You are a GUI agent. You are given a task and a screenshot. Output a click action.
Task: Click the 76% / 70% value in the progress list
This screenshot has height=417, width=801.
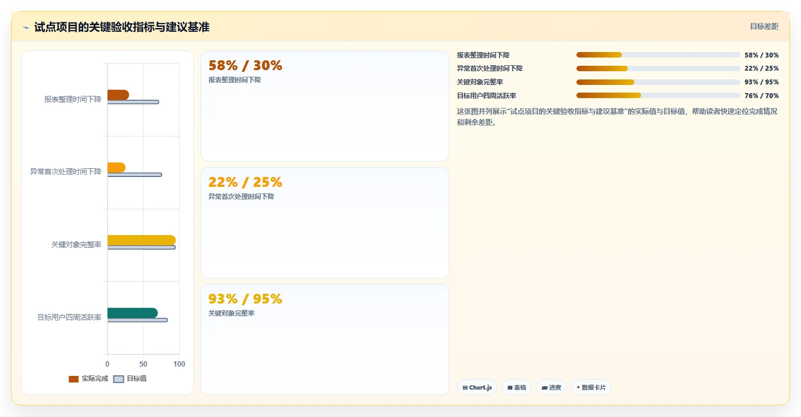pos(762,95)
